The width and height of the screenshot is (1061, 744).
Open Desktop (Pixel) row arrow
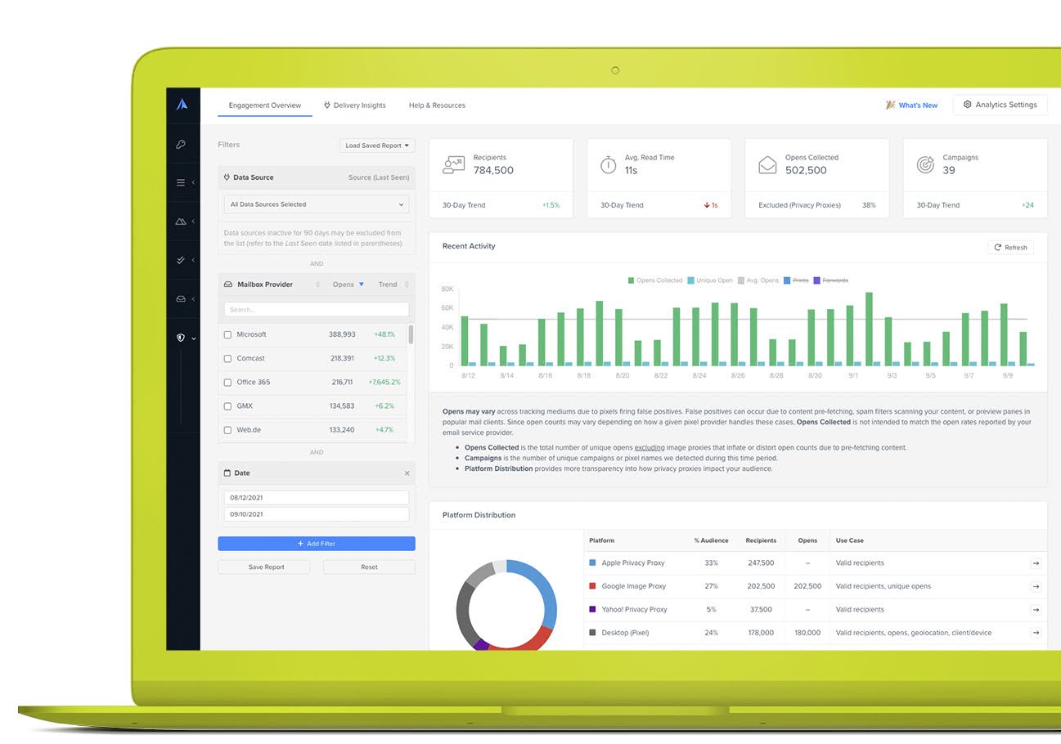pos(1036,633)
